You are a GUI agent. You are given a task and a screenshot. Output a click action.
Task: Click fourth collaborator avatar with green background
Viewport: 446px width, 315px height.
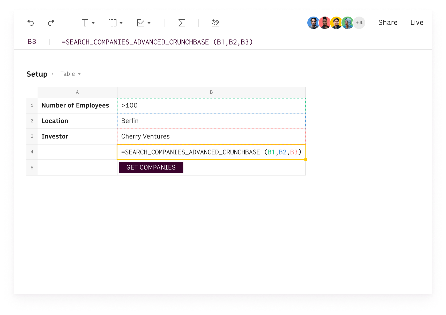(x=347, y=23)
